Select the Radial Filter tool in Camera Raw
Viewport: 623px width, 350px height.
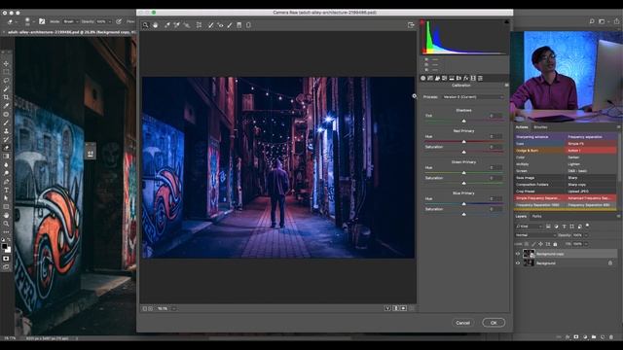click(x=249, y=25)
